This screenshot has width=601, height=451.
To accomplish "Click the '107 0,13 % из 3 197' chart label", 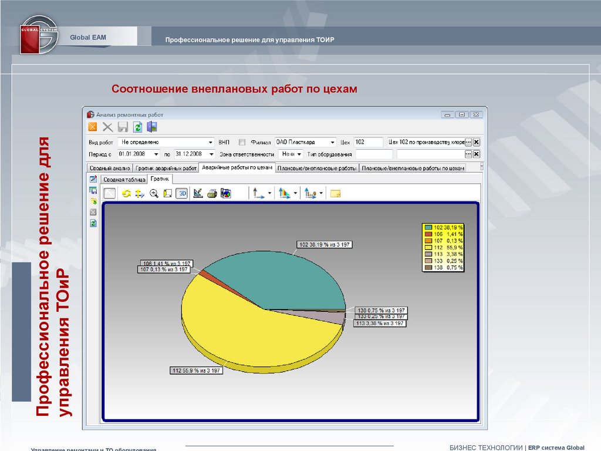I will [164, 269].
